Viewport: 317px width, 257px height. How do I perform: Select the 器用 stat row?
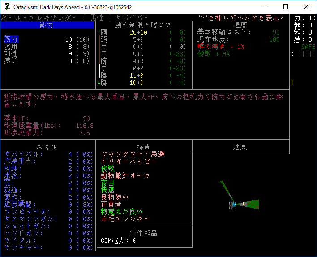click(x=11, y=47)
